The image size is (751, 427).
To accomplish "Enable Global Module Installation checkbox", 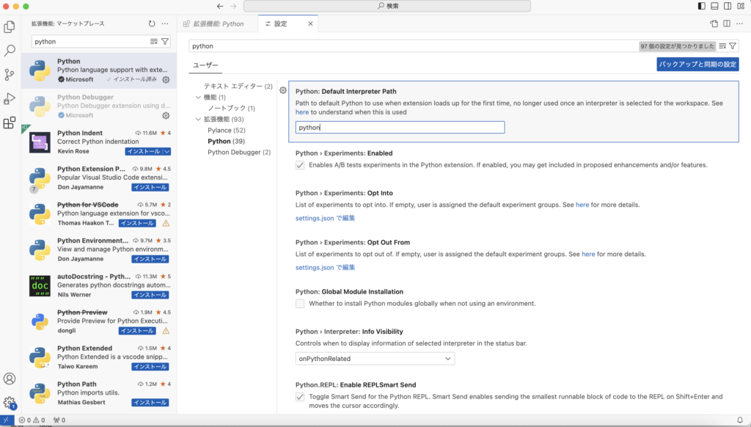I will point(300,304).
